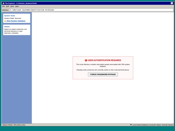The image size is (175, 131).
Task: Click the address bar path field
Action: (91, 10)
